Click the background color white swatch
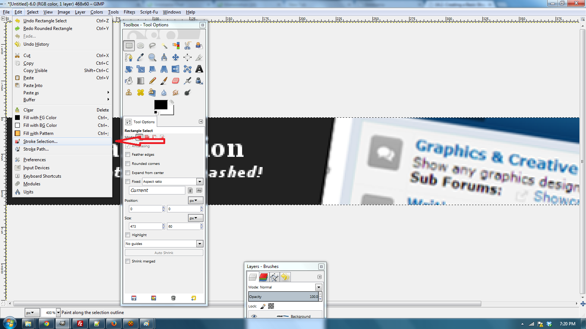Image resolution: width=586 pixels, height=329 pixels. click(170, 111)
